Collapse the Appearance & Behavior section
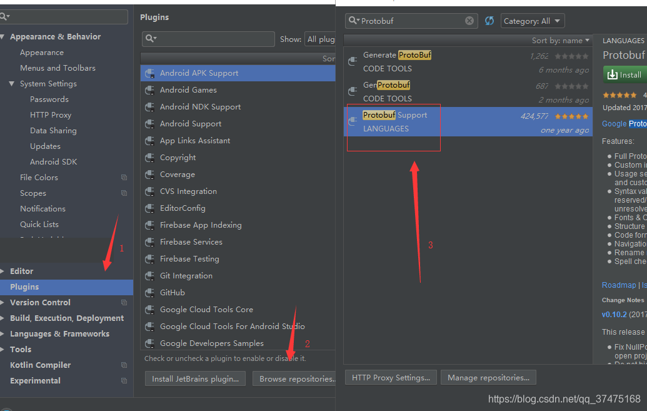The image size is (647, 411). point(2,37)
